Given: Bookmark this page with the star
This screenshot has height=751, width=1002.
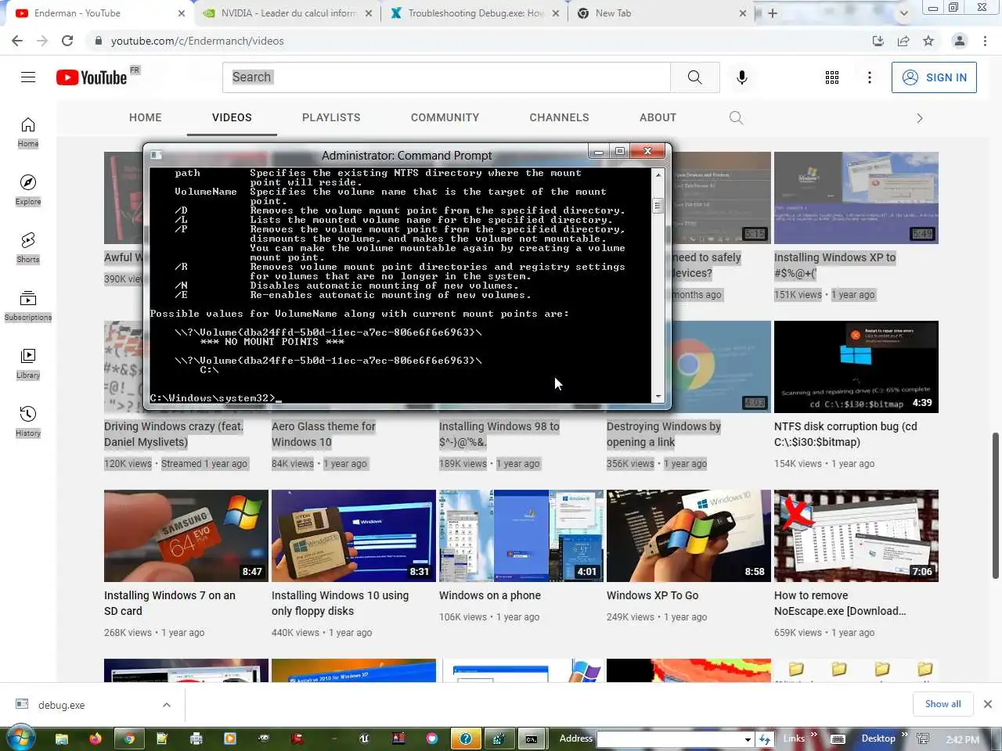Looking at the screenshot, I should click(x=928, y=41).
